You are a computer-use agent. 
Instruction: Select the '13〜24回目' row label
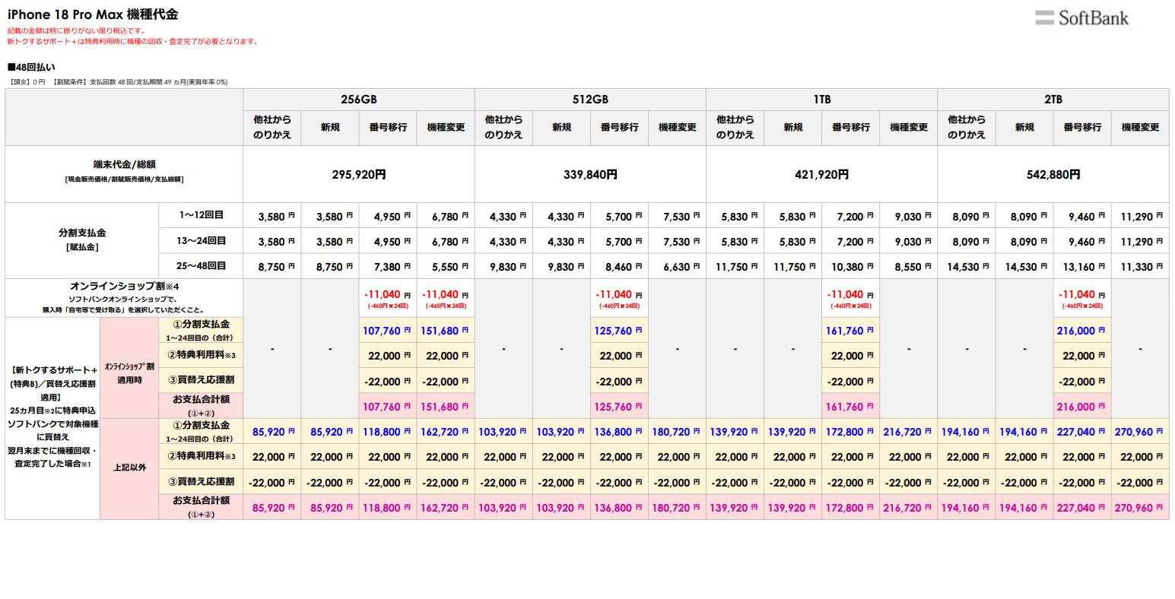[202, 241]
